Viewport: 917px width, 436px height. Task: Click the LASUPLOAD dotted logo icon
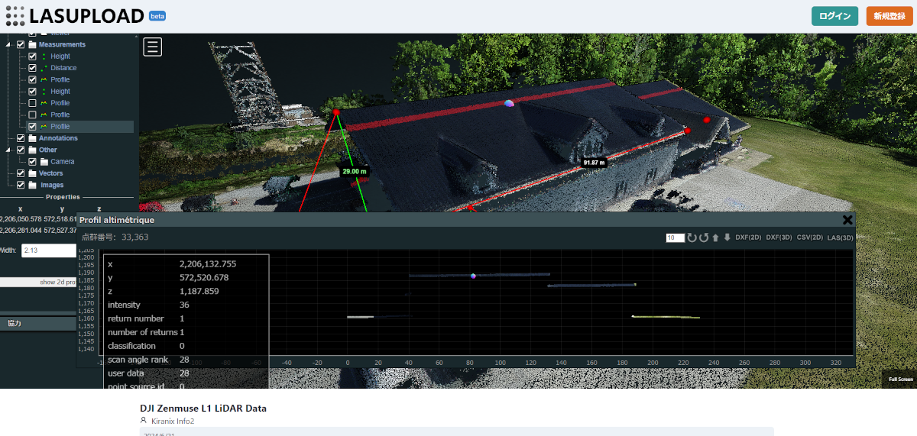(14, 16)
